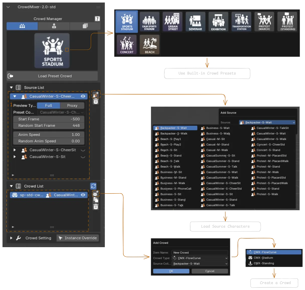Open the Crowd Type dropdown
This screenshot has width=305, height=290.
200,258
